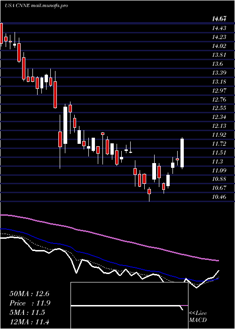Click the 11.92 price axis label
This screenshot has width=235, height=329.
tap(219, 135)
